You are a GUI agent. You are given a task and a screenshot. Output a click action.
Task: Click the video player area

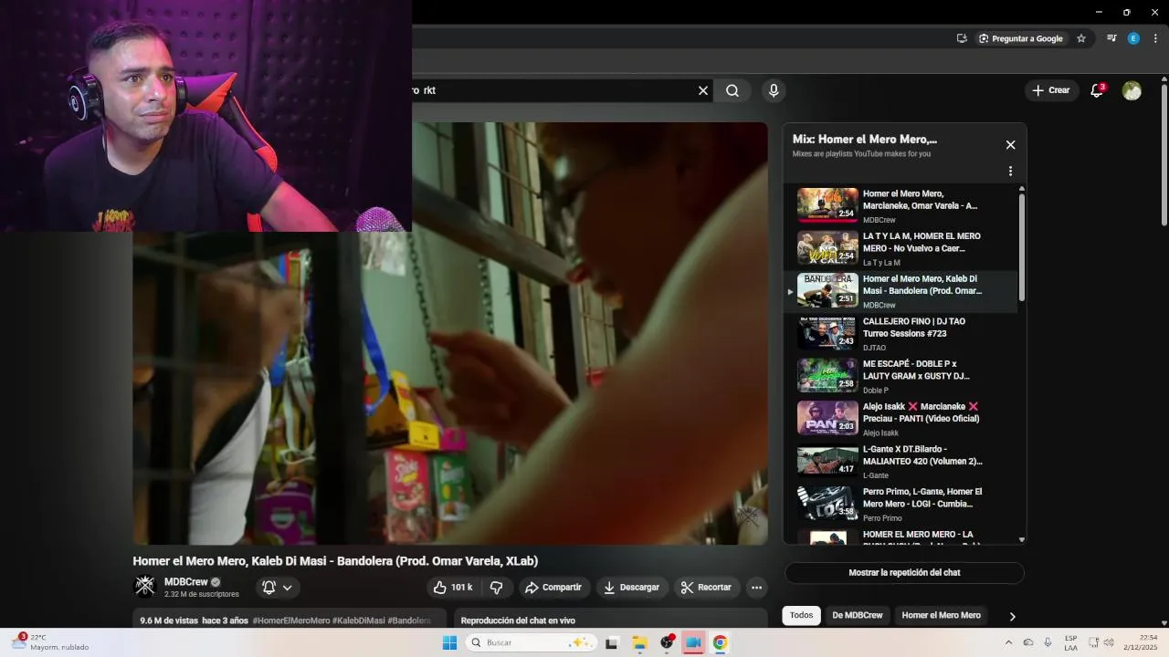tap(450, 334)
